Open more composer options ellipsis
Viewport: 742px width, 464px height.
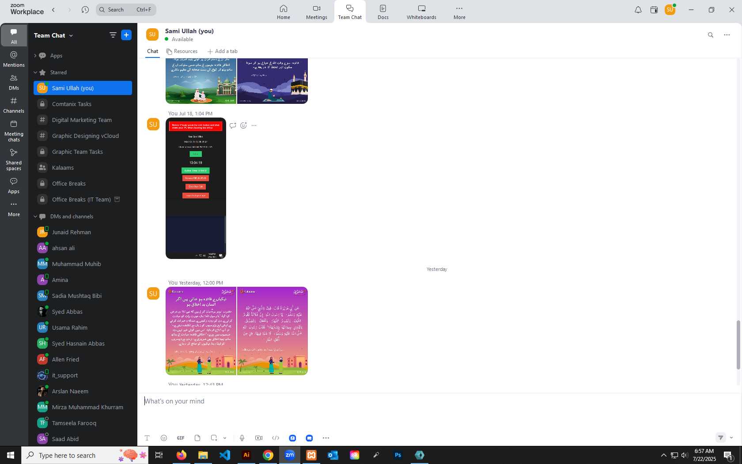(326, 438)
